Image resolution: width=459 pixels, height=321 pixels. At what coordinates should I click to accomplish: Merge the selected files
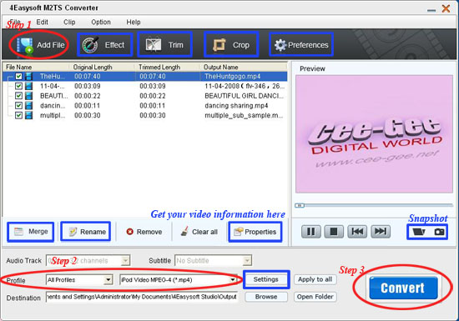[31, 232]
